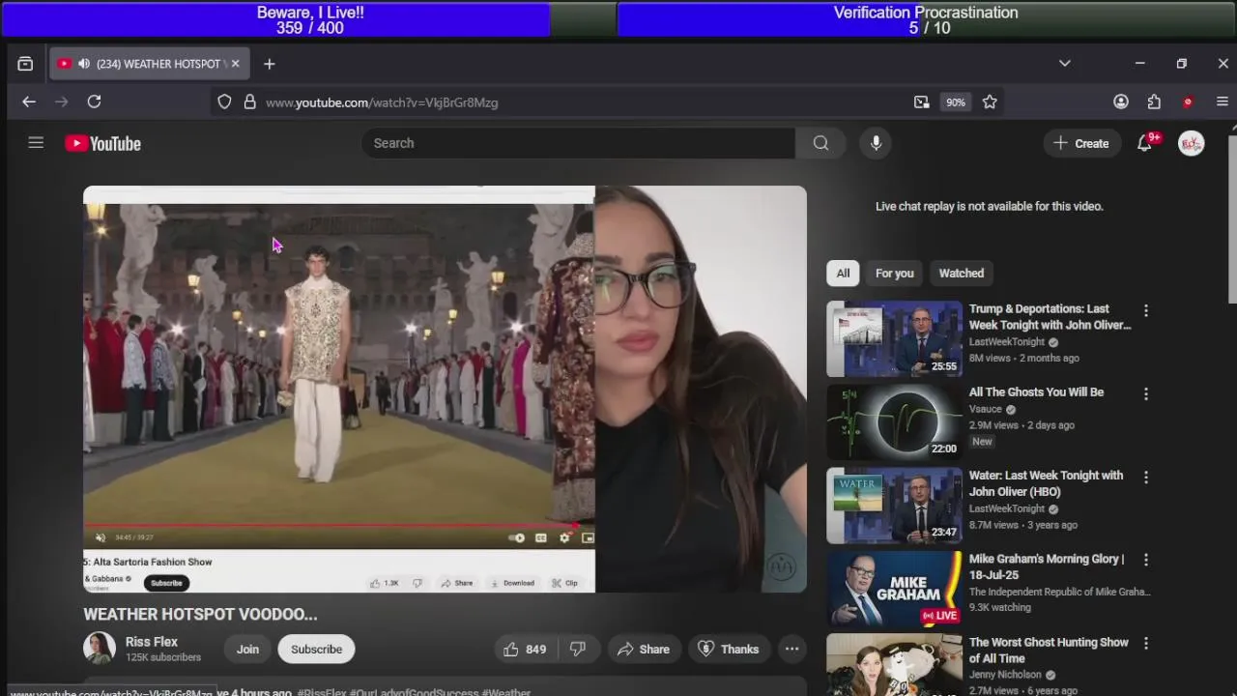Click the main video player area
Image resolution: width=1237 pixels, height=696 pixels.
click(445, 389)
